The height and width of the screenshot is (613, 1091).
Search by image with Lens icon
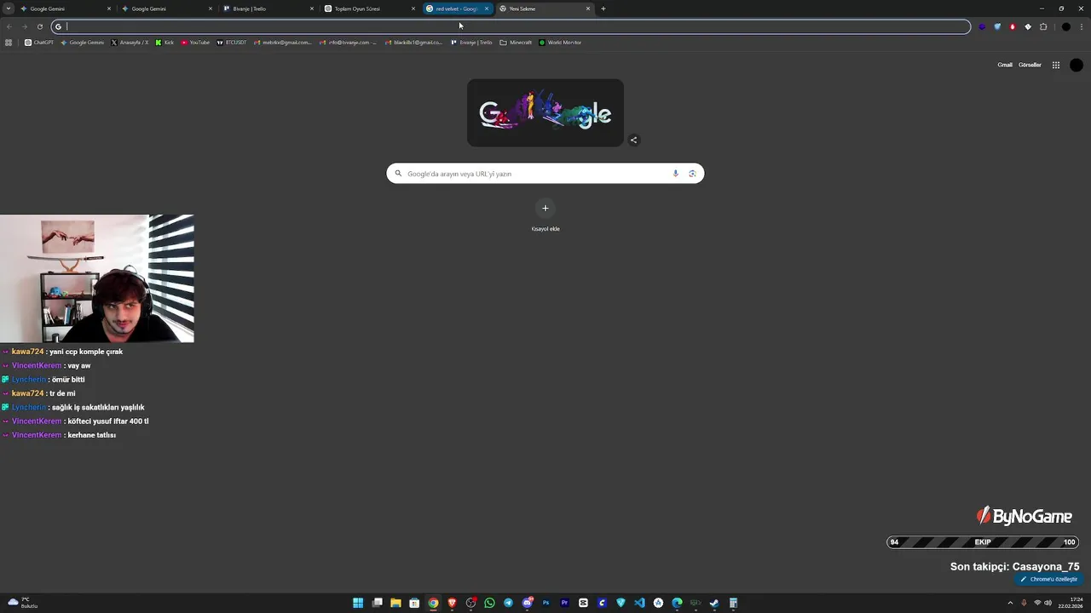point(692,174)
